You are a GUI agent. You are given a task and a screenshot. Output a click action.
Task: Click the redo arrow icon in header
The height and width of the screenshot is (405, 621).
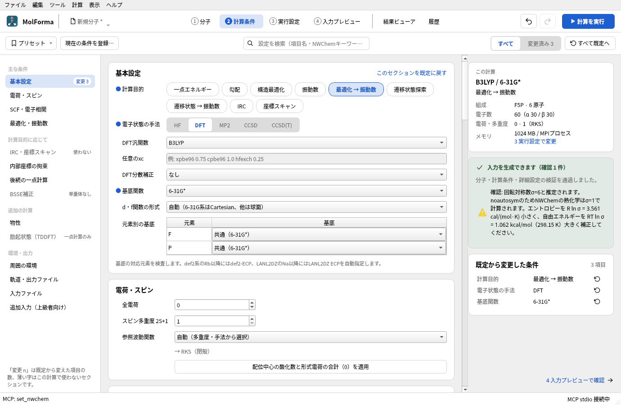click(548, 21)
